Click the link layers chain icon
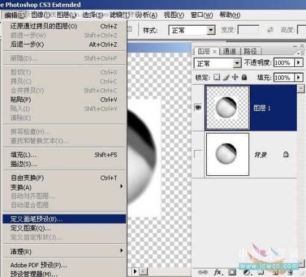Screen dimensions: 306x277 point(203,272)
